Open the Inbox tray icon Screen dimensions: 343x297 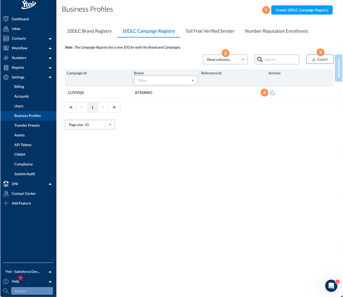(6, 29)
